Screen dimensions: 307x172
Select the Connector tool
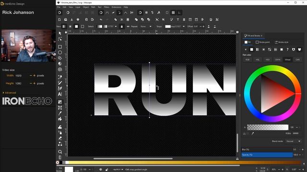(x=60, y=144)
